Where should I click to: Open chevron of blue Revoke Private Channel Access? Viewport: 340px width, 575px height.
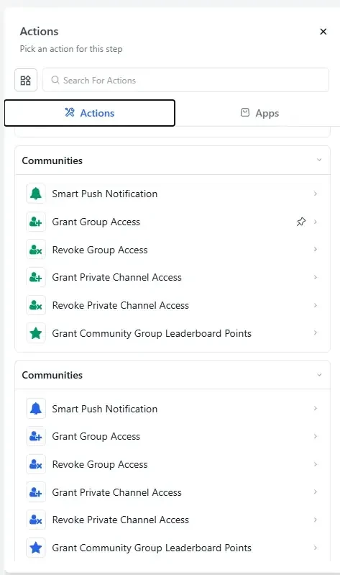[x=316, y=520]
